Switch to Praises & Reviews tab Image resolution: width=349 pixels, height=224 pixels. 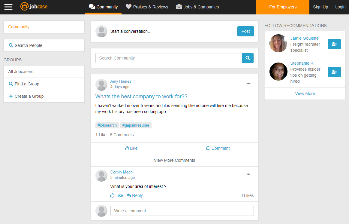pyautogui.click(x=147, y=7)
